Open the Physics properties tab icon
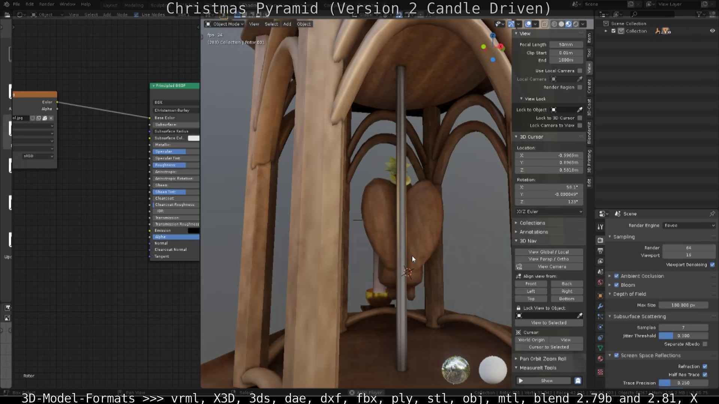 click(x=600, y=327)
